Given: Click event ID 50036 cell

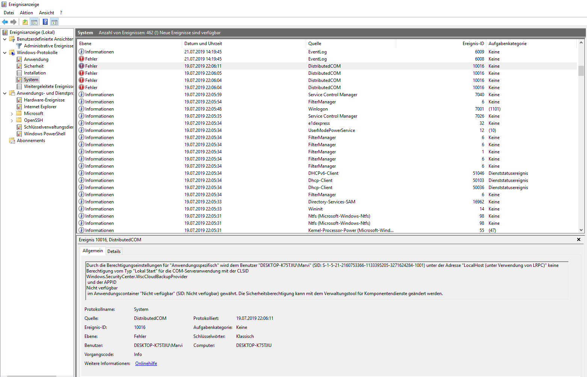Looking at the screenshot, I should tap(478, 187).
